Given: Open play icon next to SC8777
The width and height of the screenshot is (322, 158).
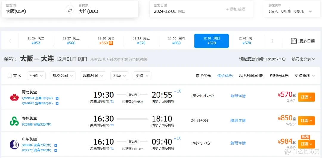Looking at the screenshot, I should point(56,150).
